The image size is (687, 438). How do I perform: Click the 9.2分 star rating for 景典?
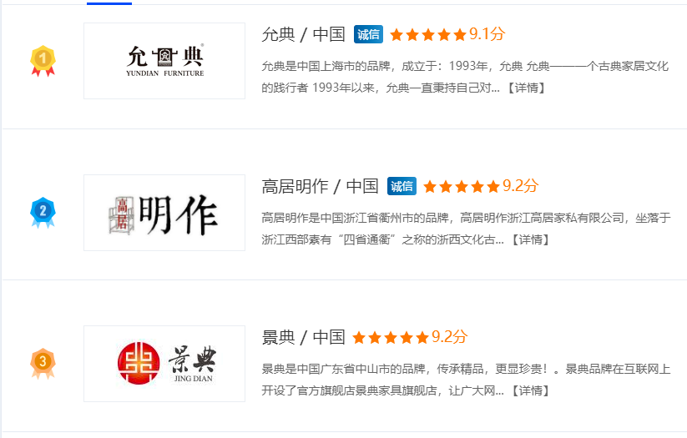tap(410, 337)
